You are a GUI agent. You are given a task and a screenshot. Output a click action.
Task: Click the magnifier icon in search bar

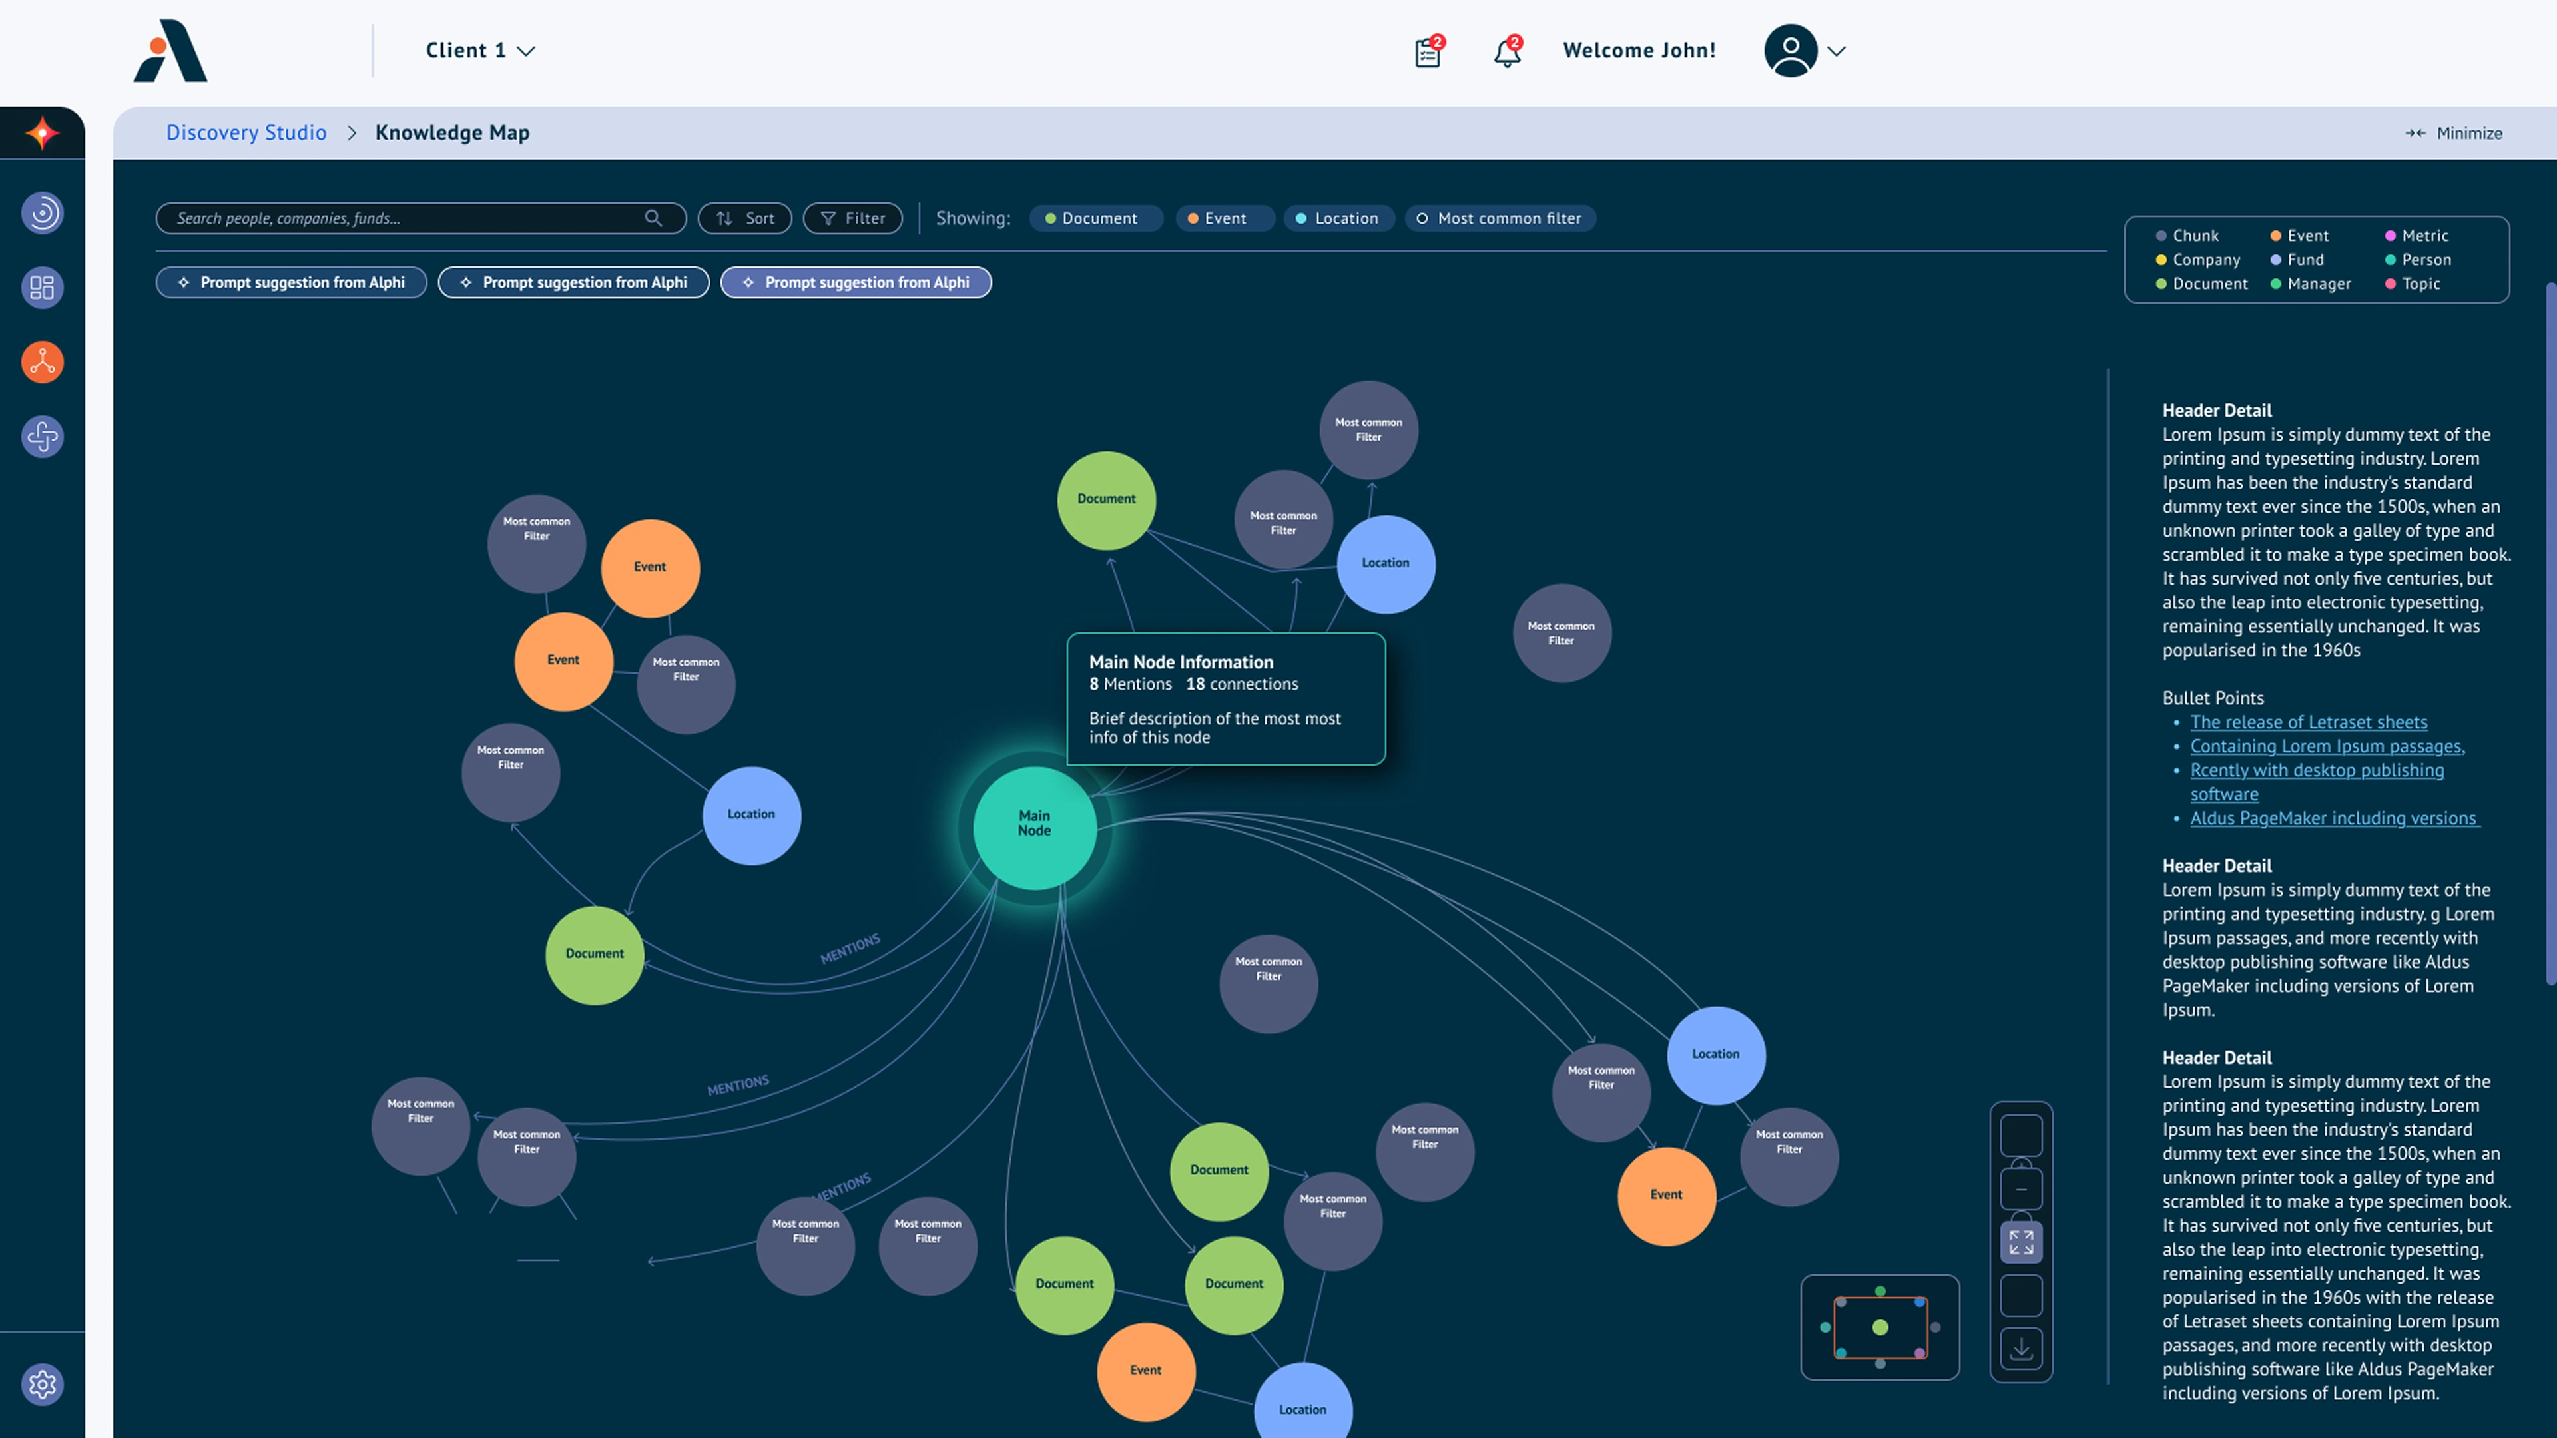[653, 218]
